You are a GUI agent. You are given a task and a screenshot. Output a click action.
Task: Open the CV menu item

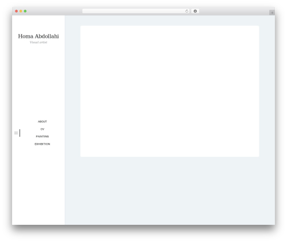42,129
